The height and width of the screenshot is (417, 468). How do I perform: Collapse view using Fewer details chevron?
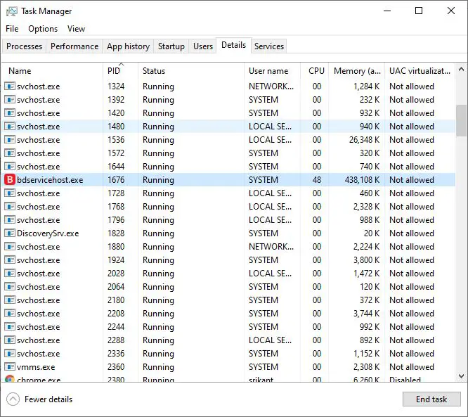tap(13, 399)
